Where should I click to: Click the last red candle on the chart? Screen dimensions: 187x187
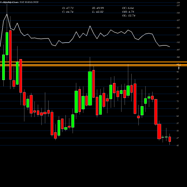(x=170, y=139)
